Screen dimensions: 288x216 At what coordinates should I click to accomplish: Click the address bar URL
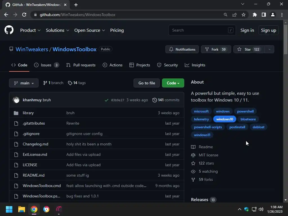tap(78, 15)
